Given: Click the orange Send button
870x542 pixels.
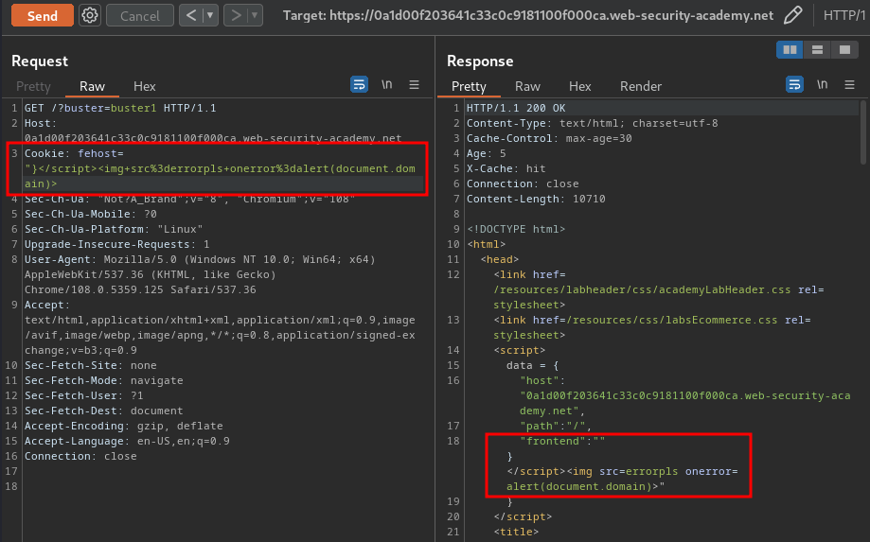Looking at the screenshot, I should pos(43,15).
